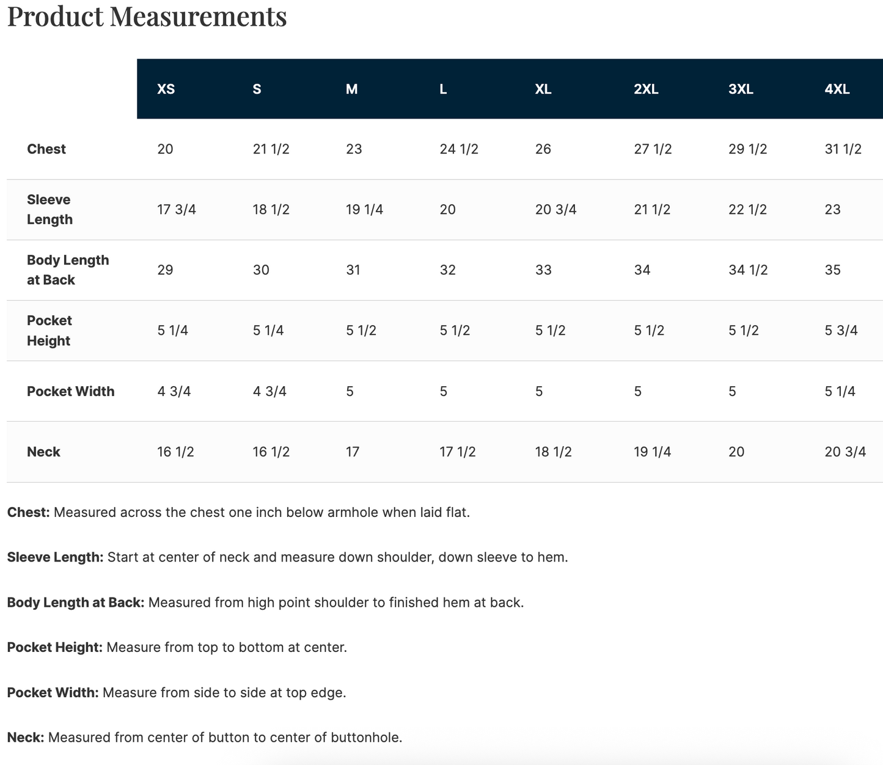Select the Body Length at Back row label
This screenshot has height=765, width=883.
(68, 270)
